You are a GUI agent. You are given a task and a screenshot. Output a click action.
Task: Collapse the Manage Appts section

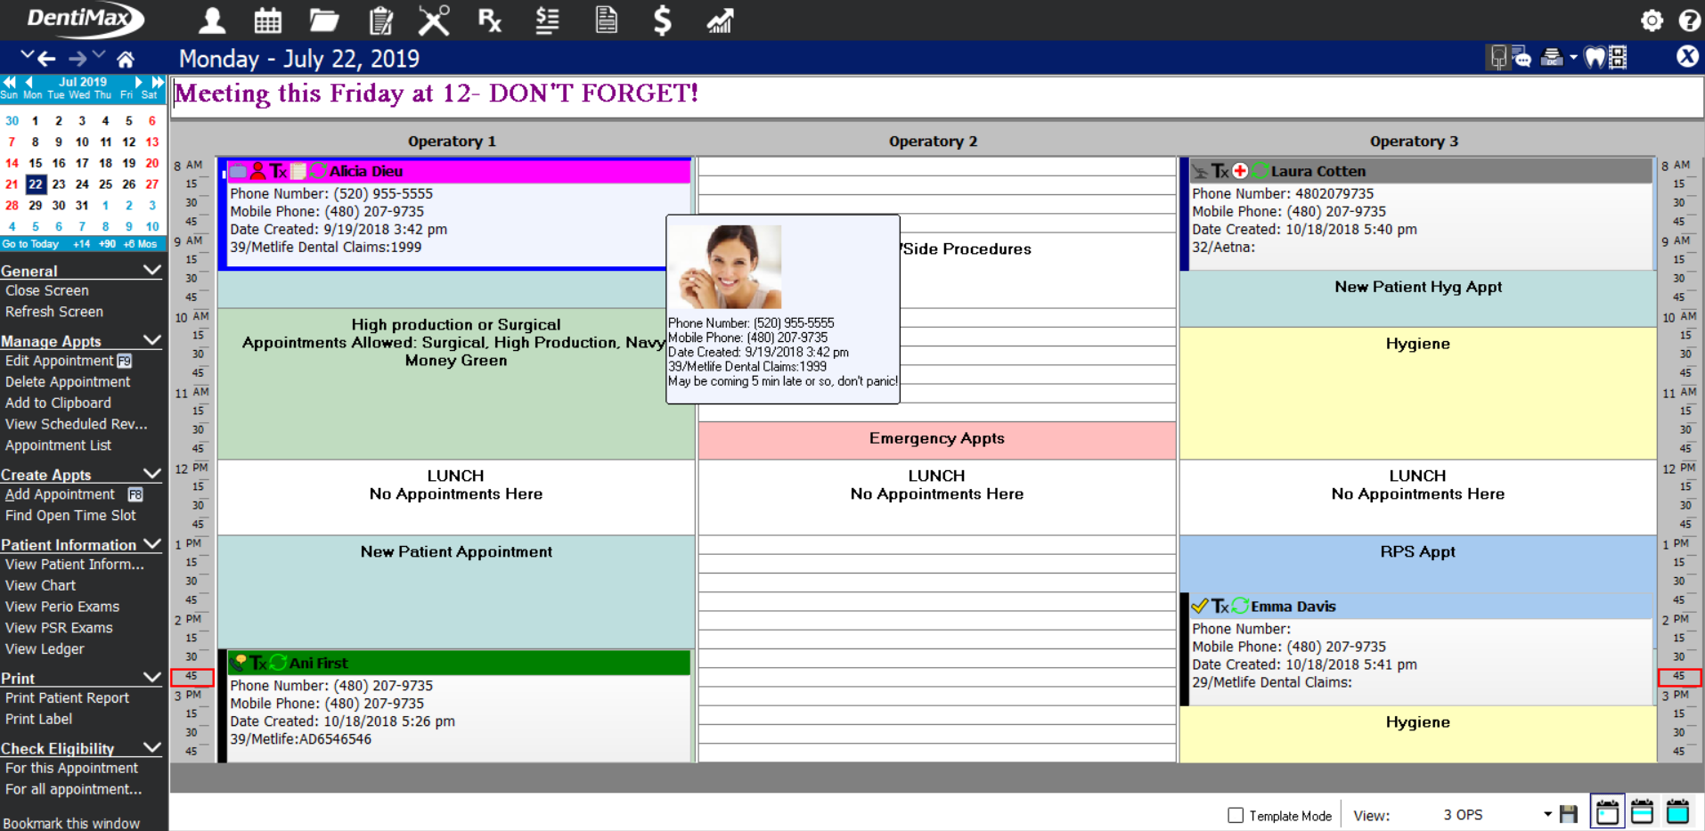152,341
